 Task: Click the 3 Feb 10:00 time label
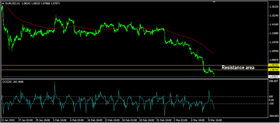tap(60, 120)
